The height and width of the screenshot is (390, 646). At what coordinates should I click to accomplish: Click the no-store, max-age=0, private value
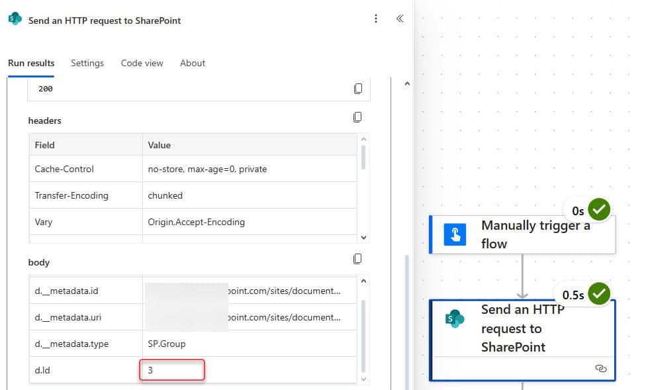coord(207,169)
